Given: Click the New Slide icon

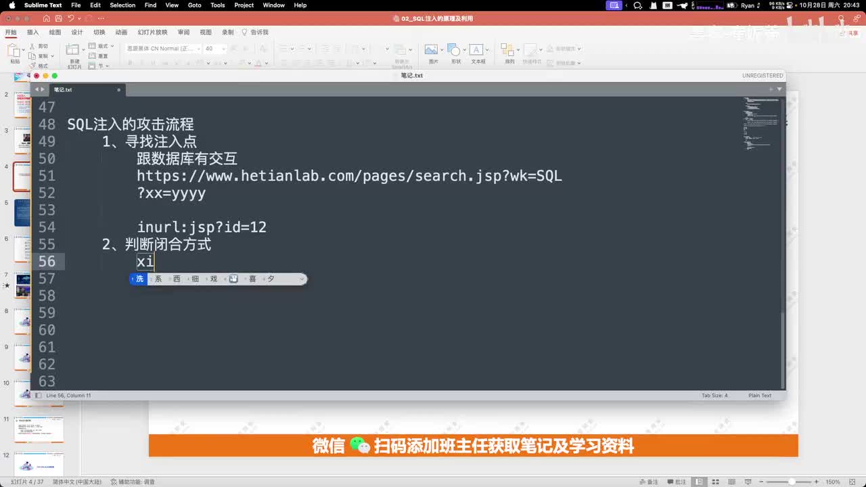Looking at the screenshot, I should pos(73,50).
